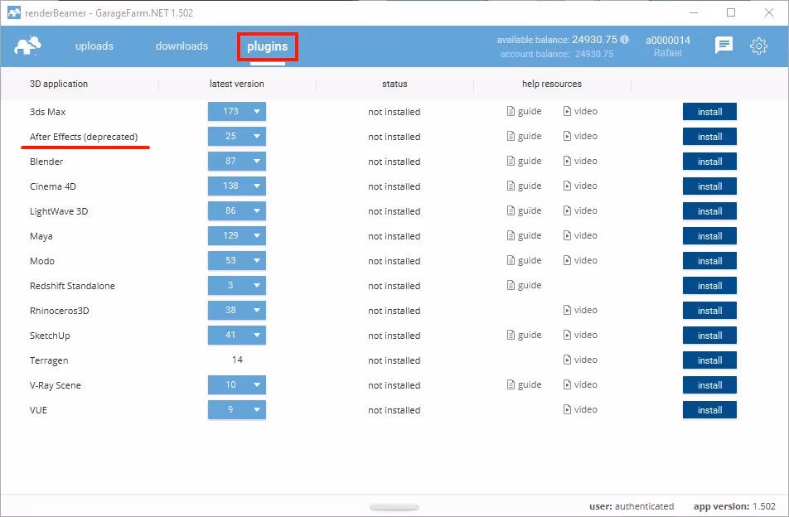Play the VUE video tutorial

[580, 409]
